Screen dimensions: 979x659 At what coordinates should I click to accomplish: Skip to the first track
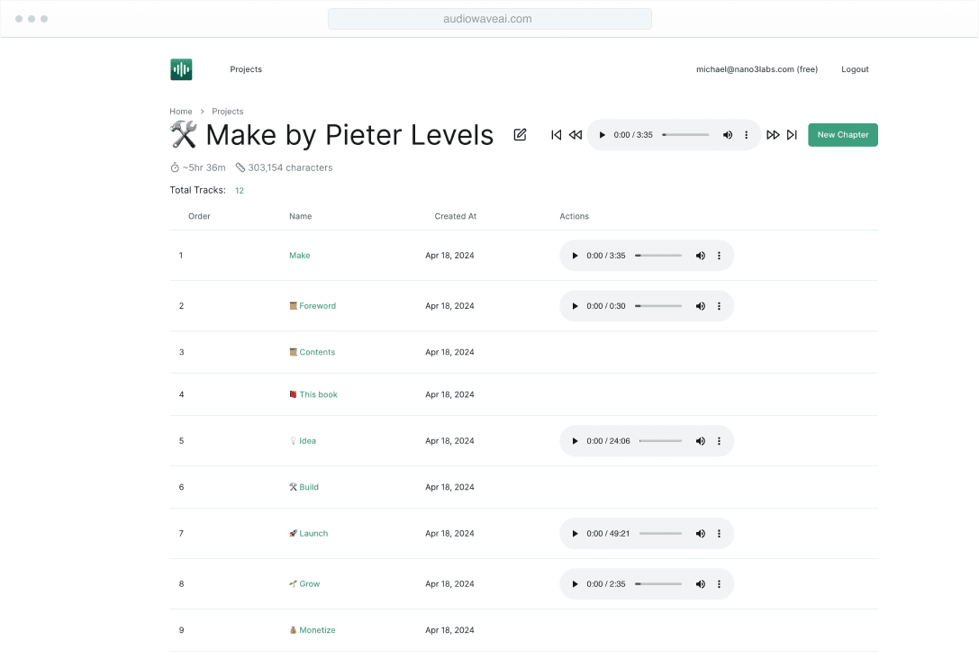pyautogui.click(x=556, y=135)
